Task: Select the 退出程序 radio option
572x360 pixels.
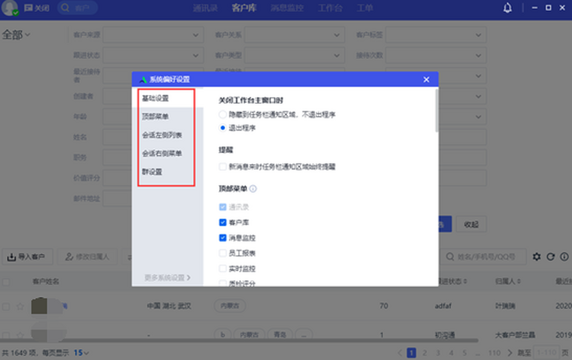Action: [x=222, y=127]
